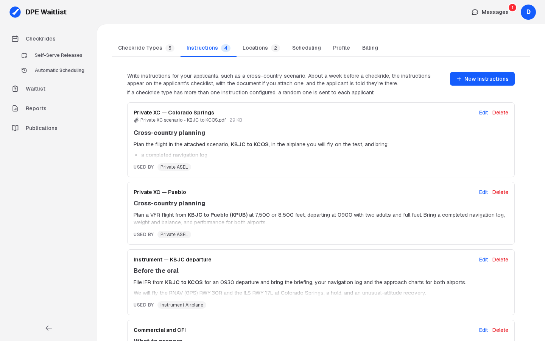Click the Reports chart icon
This screenshot has height=341, width=545.
point(15,108)
